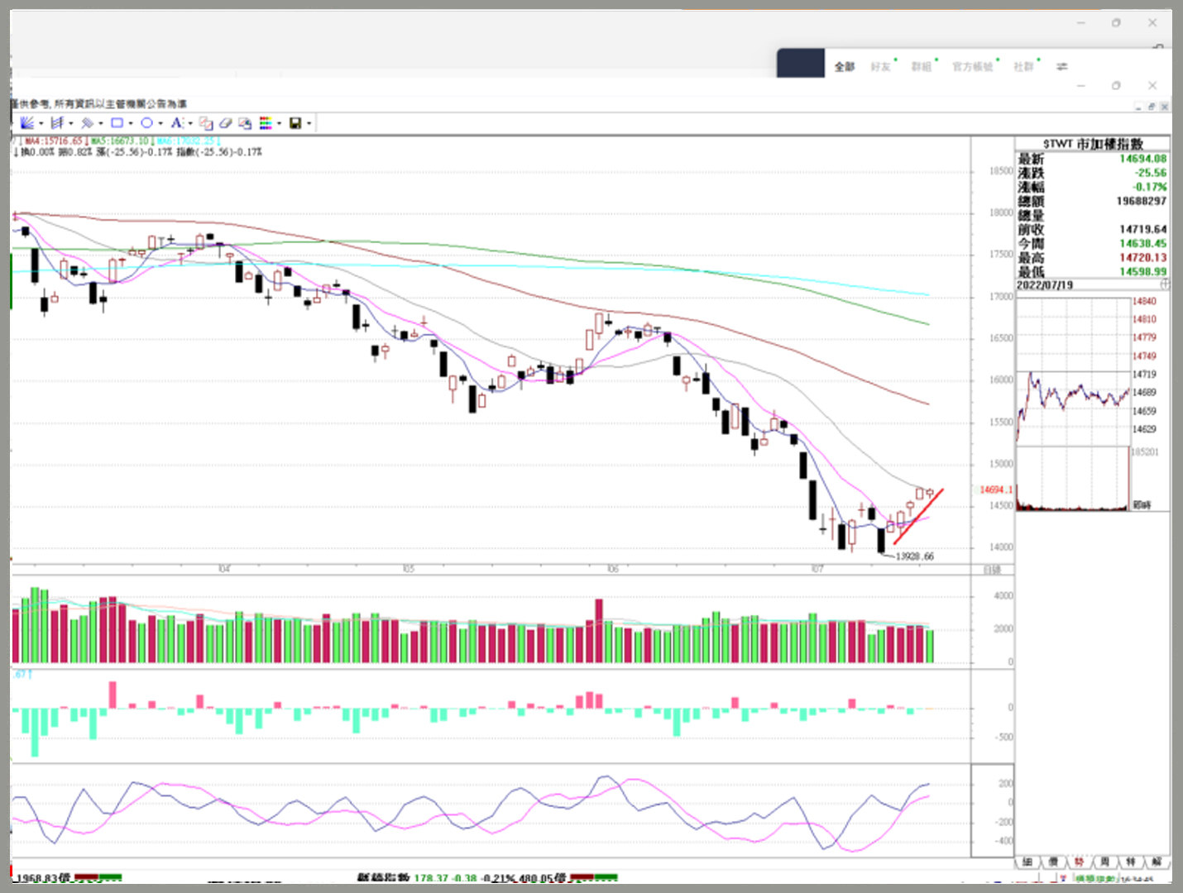
Task: Select the ellipse drawing tool
Action: pos(146,123)
